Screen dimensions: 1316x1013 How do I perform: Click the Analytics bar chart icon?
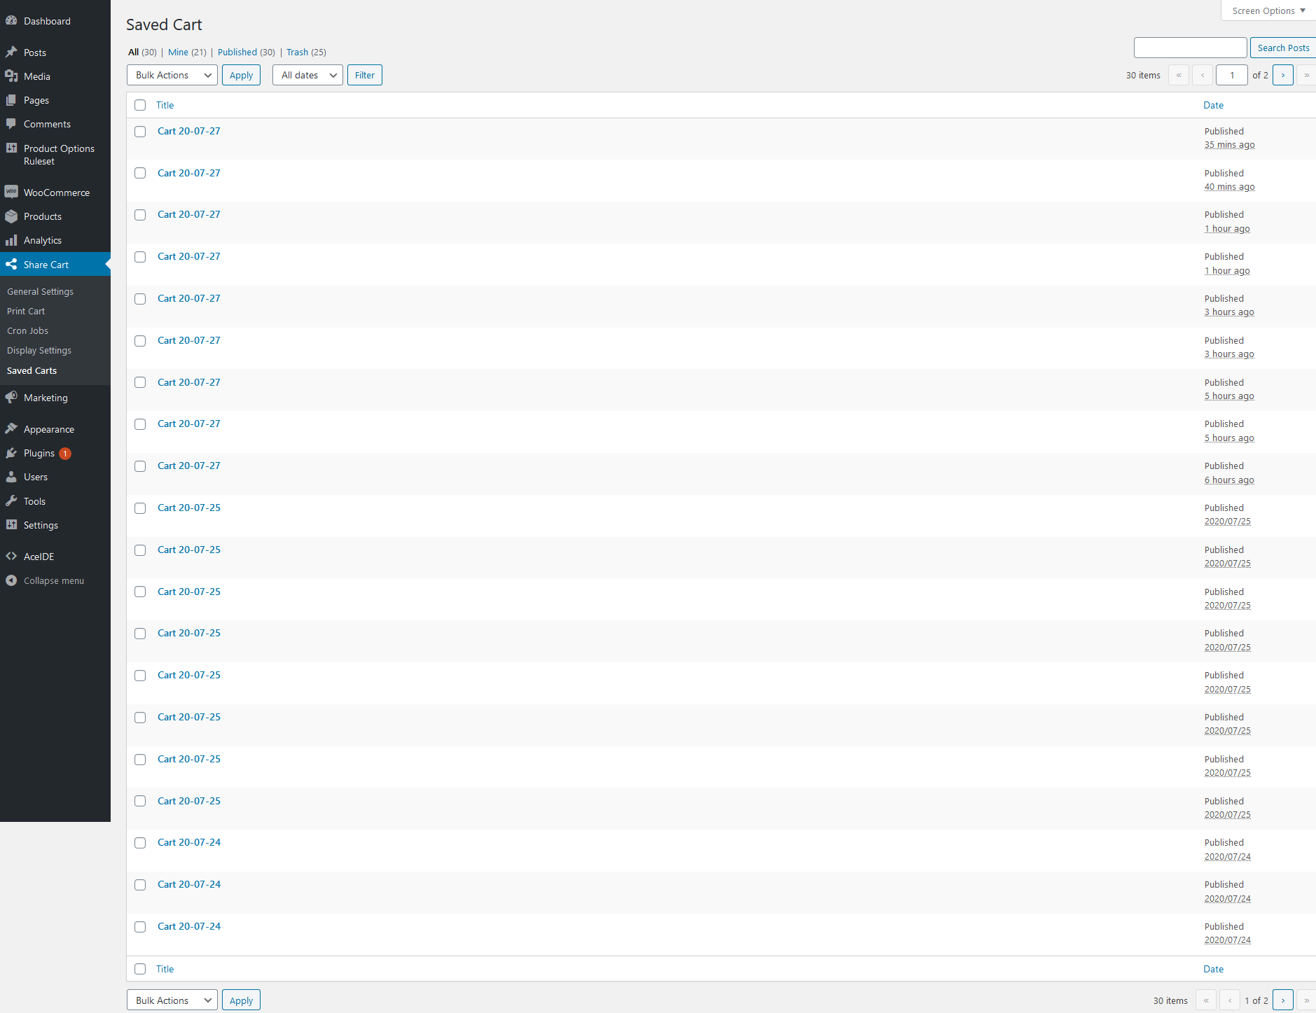click(x=11, y=240)
